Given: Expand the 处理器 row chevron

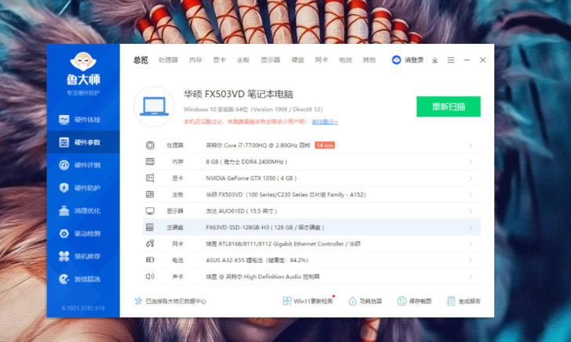Looking at the screenshot, I should pos(471,146).
